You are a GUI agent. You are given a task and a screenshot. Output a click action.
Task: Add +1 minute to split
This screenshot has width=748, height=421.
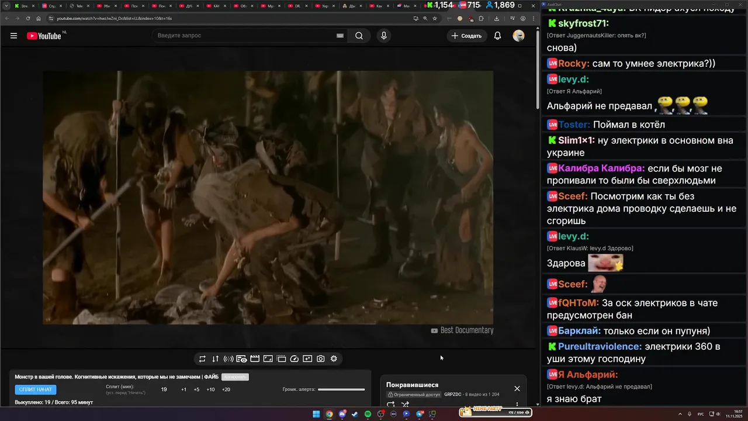pos(183,389)
